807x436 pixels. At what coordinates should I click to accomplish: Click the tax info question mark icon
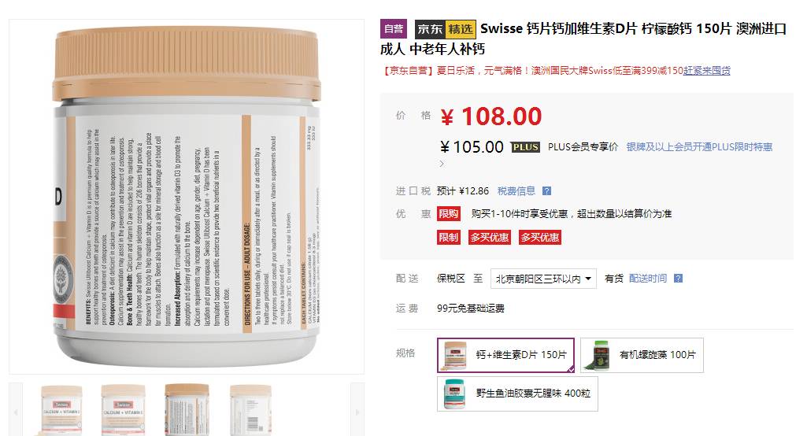(x=546, y=191)
